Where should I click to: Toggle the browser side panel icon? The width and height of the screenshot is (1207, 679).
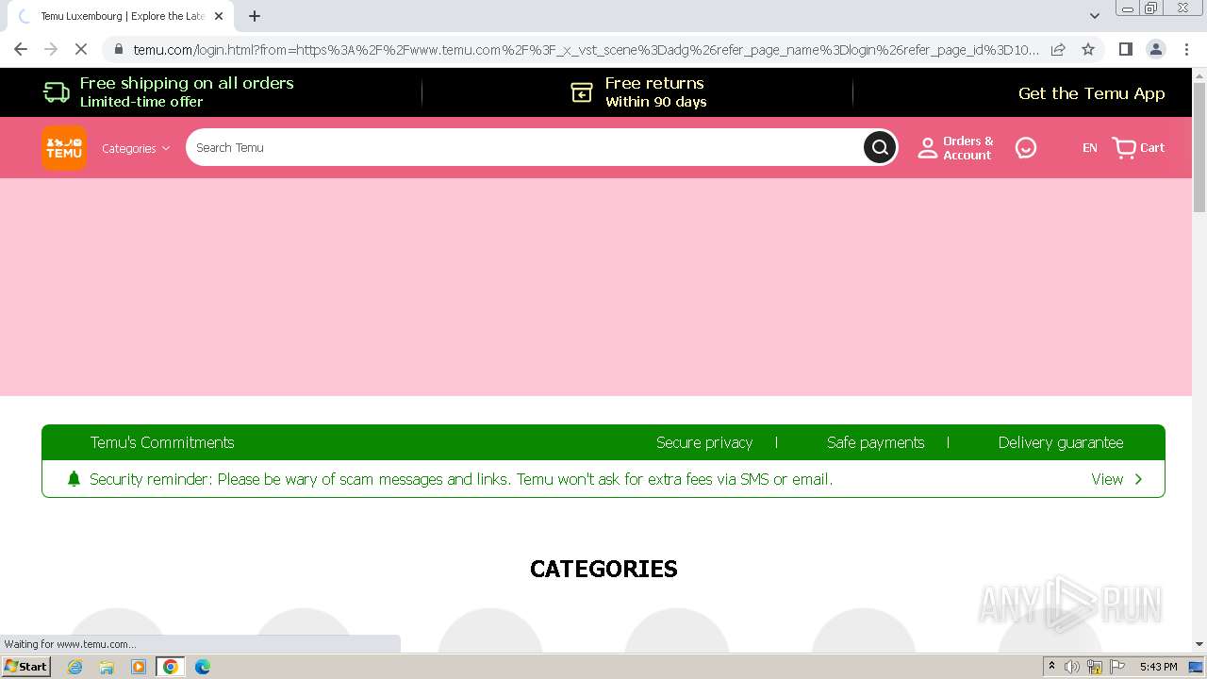pyautogui.click(x=1125, y=49)
